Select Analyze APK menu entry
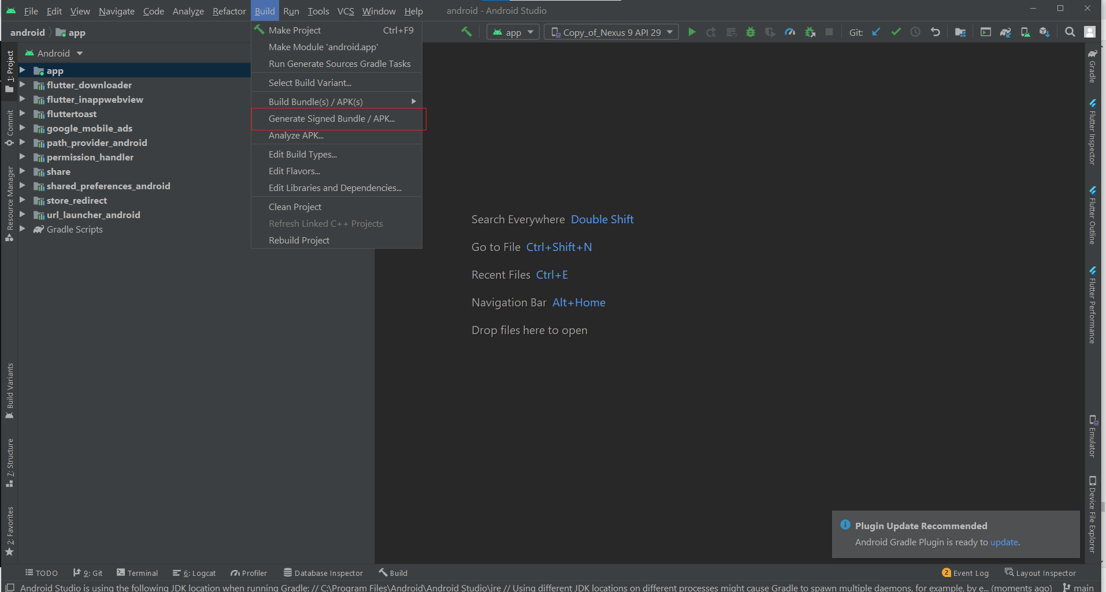This screenshot has width=1106, height=592. point(337,135)
